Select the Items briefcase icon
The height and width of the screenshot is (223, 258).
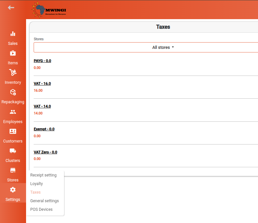pyautogui.click(x=13, y=53)
